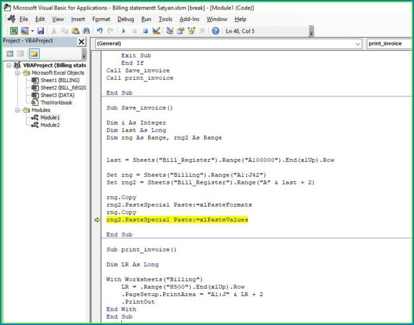Select VBAProject (Billing statement) root item
The width and height of the screenshot is (414, 325).
pyautogui.click(x=54, y=65)
